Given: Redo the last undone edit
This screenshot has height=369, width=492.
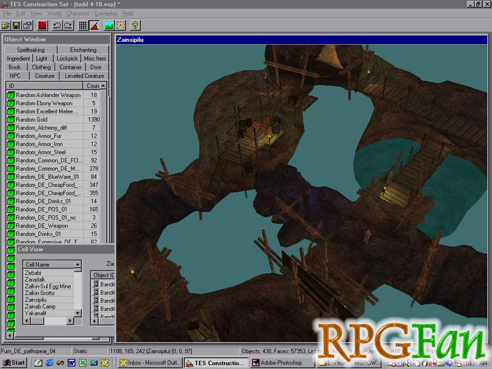Looking at the screenshot, I should tap(68, 25).
